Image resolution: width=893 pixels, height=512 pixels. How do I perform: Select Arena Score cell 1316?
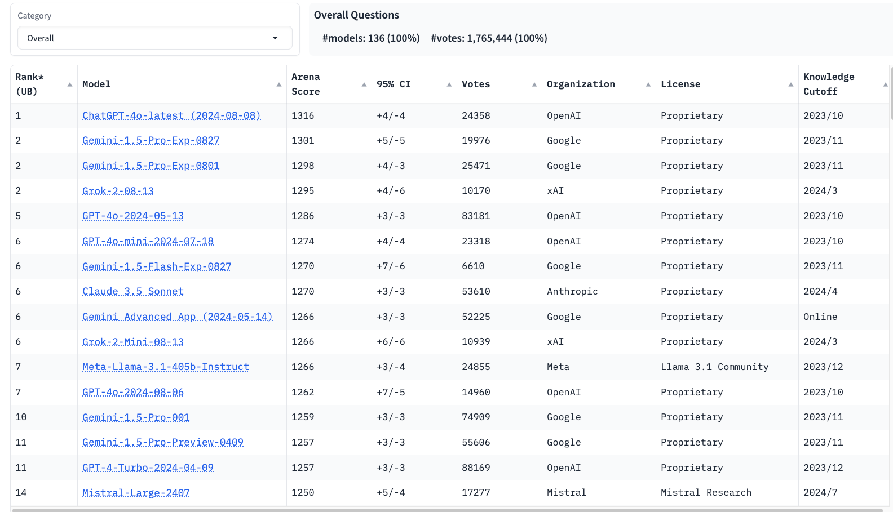pos(329,115)
